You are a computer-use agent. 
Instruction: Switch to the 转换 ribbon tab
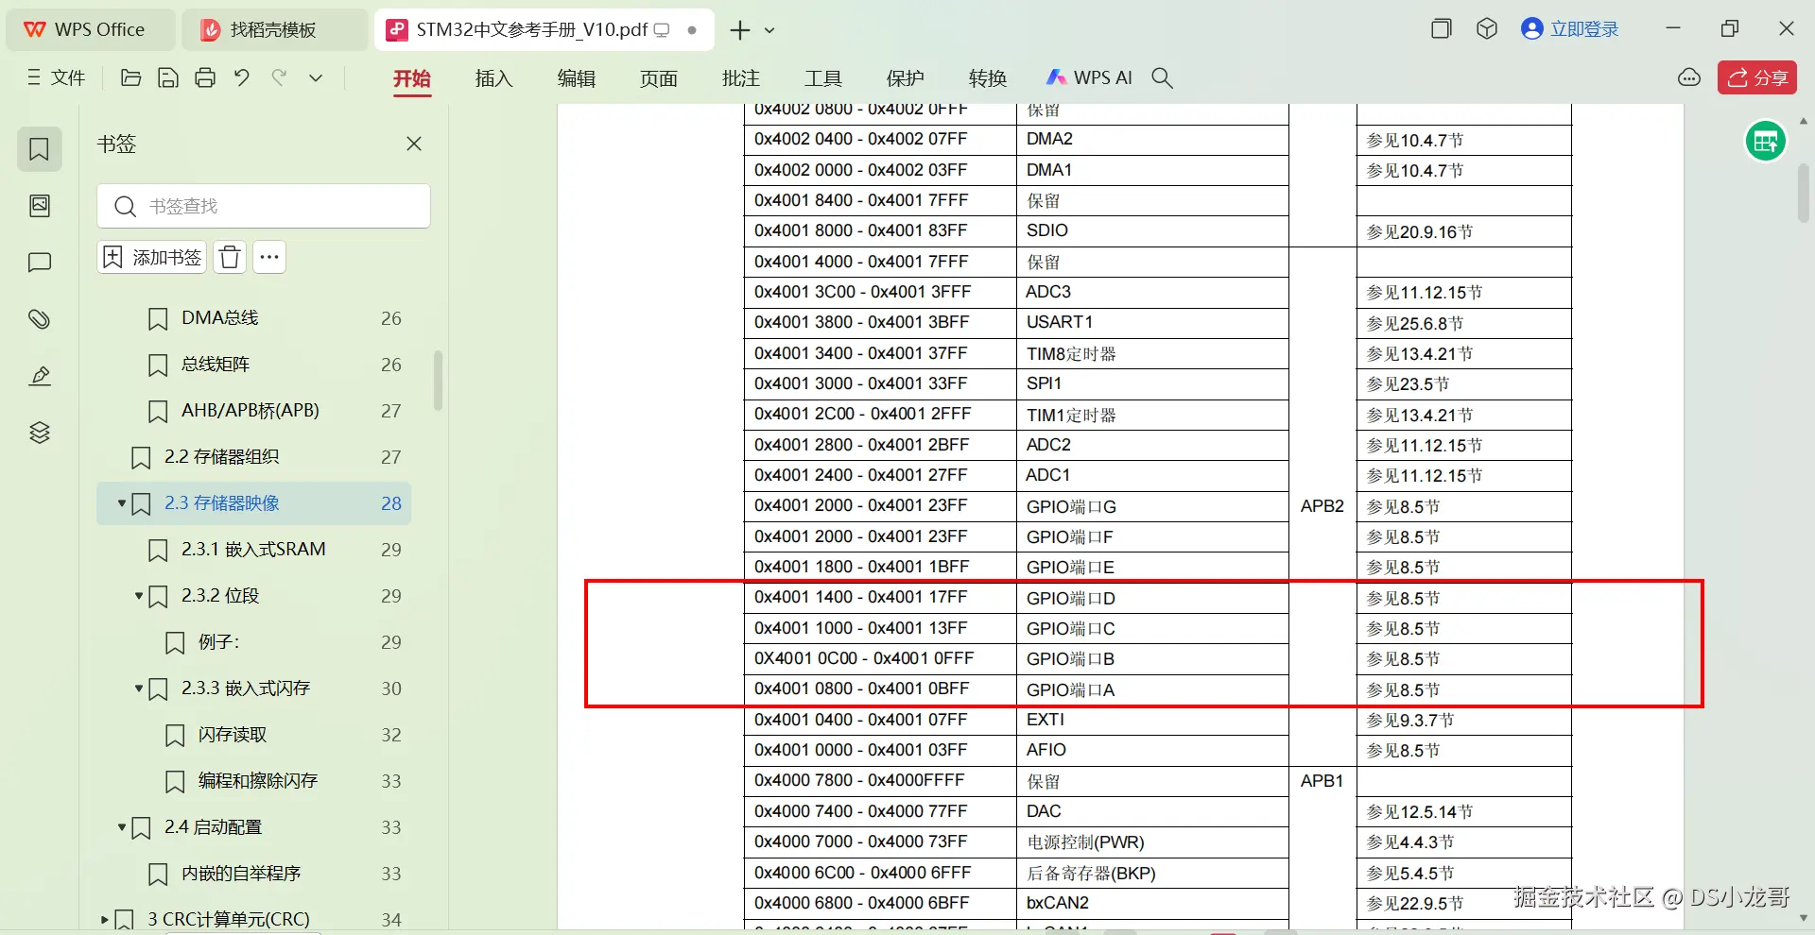[x=988, y=78]
